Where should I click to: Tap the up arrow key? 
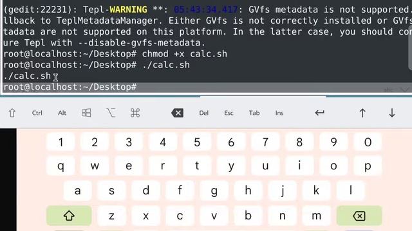(362, 113)
